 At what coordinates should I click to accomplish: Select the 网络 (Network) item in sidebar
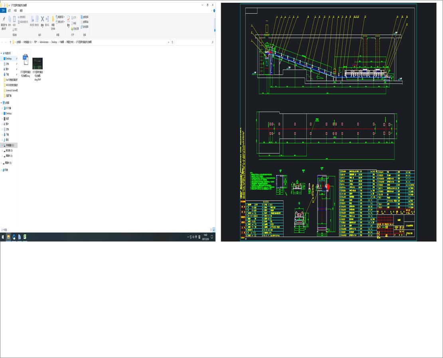click(6, 170)
